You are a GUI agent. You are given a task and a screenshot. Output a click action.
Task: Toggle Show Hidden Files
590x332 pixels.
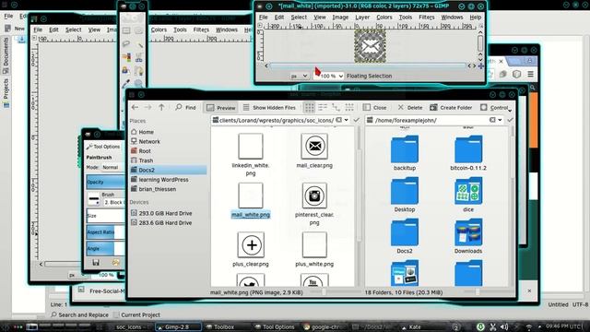[269, 108]
